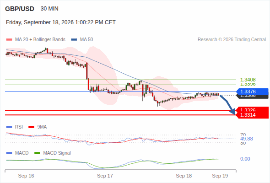
Task: Click the 1.3408 green resistance label
Action: [248, 80]
